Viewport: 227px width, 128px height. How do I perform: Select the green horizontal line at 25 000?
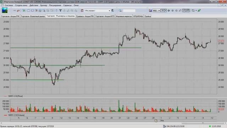click(37, 80)
